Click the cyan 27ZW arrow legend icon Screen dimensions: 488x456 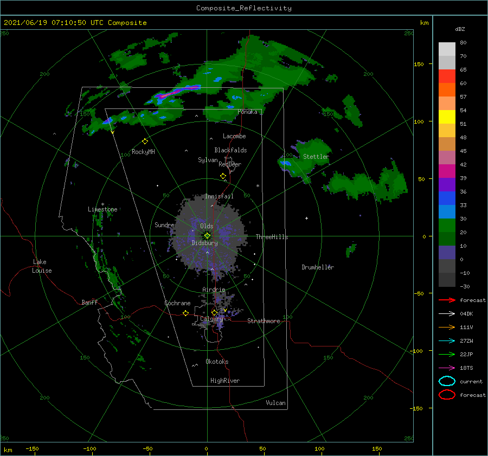pyautogui.click(x=447, y=341)
